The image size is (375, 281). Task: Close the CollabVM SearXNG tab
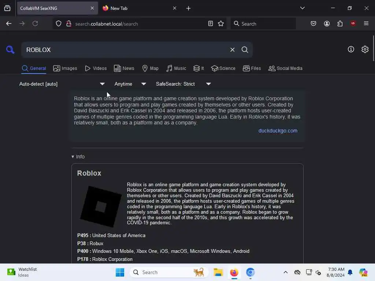[92, 8]
